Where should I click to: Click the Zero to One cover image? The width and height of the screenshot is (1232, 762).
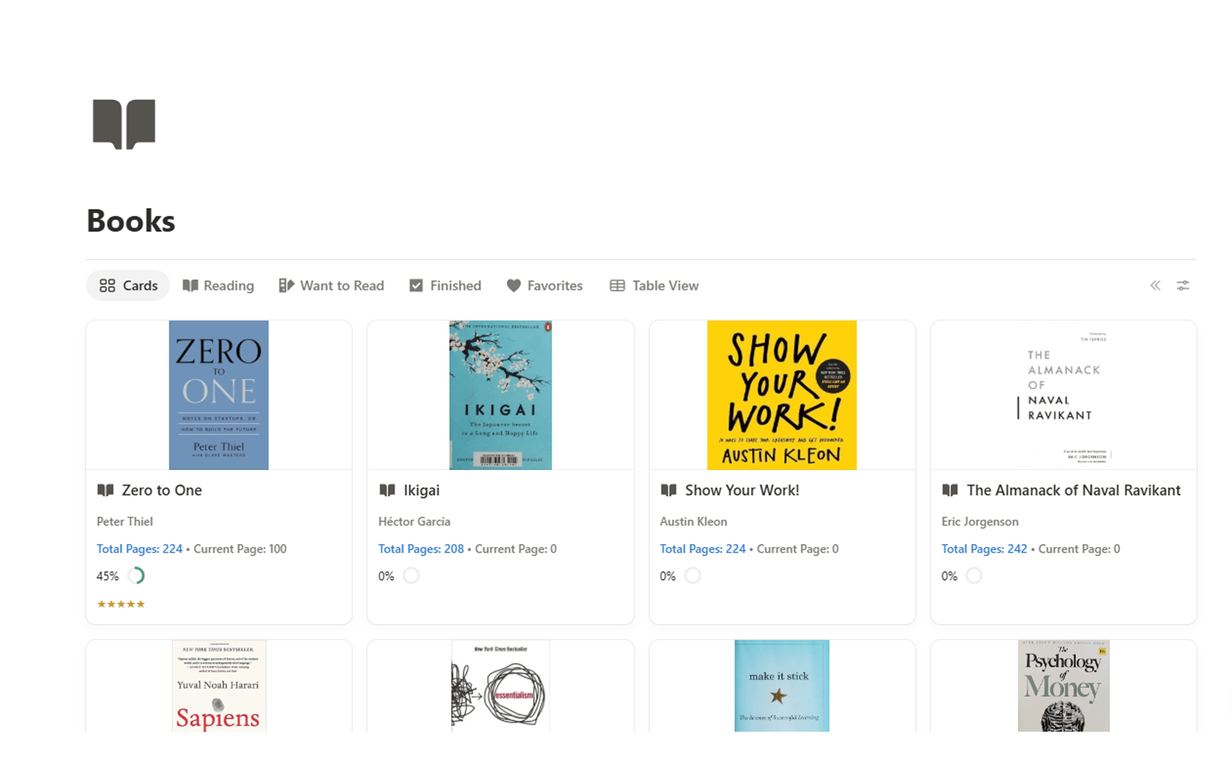click(x=219, y=395)
